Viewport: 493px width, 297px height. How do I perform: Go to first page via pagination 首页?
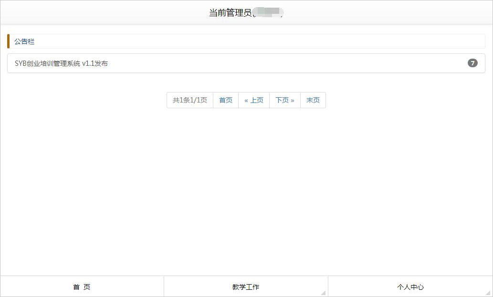[226, 100]
